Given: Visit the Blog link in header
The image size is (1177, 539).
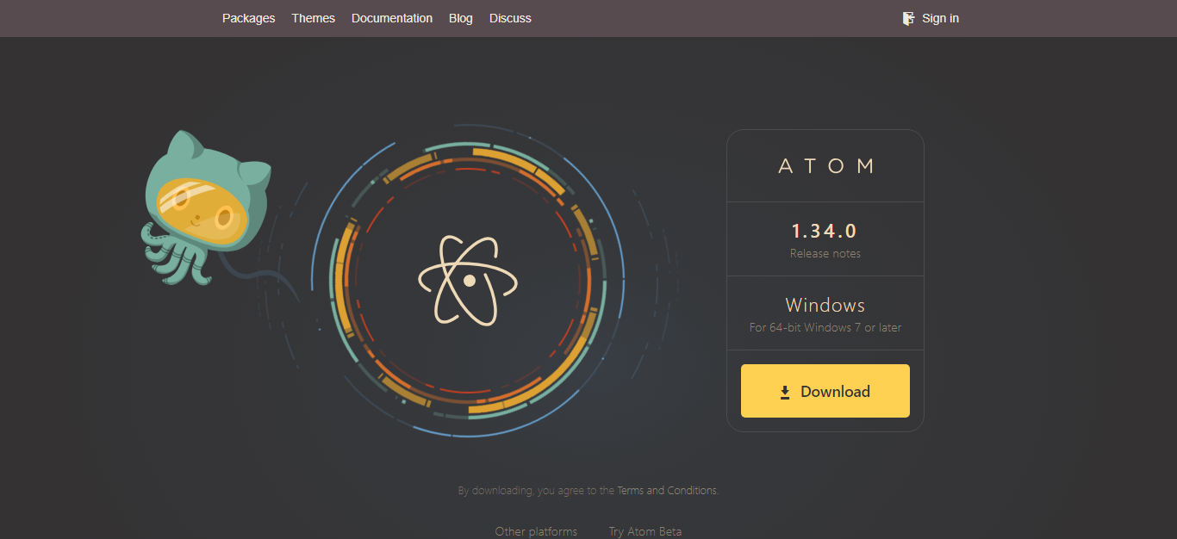Looking at the screenshot, I should tap(461, 18).
